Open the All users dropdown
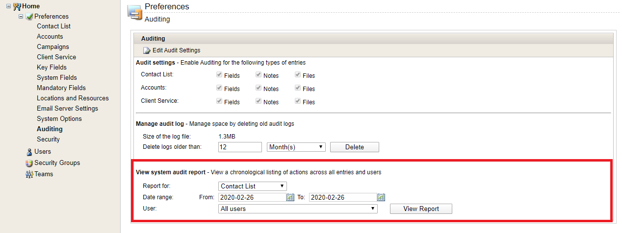The width and height of the screenshot is (622, 233). point(298,209)
